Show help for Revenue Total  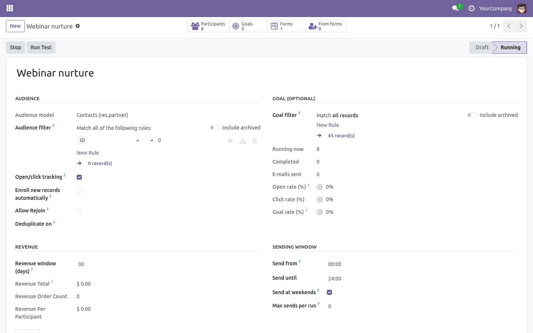pyautogui.click(x=52, y=282)
